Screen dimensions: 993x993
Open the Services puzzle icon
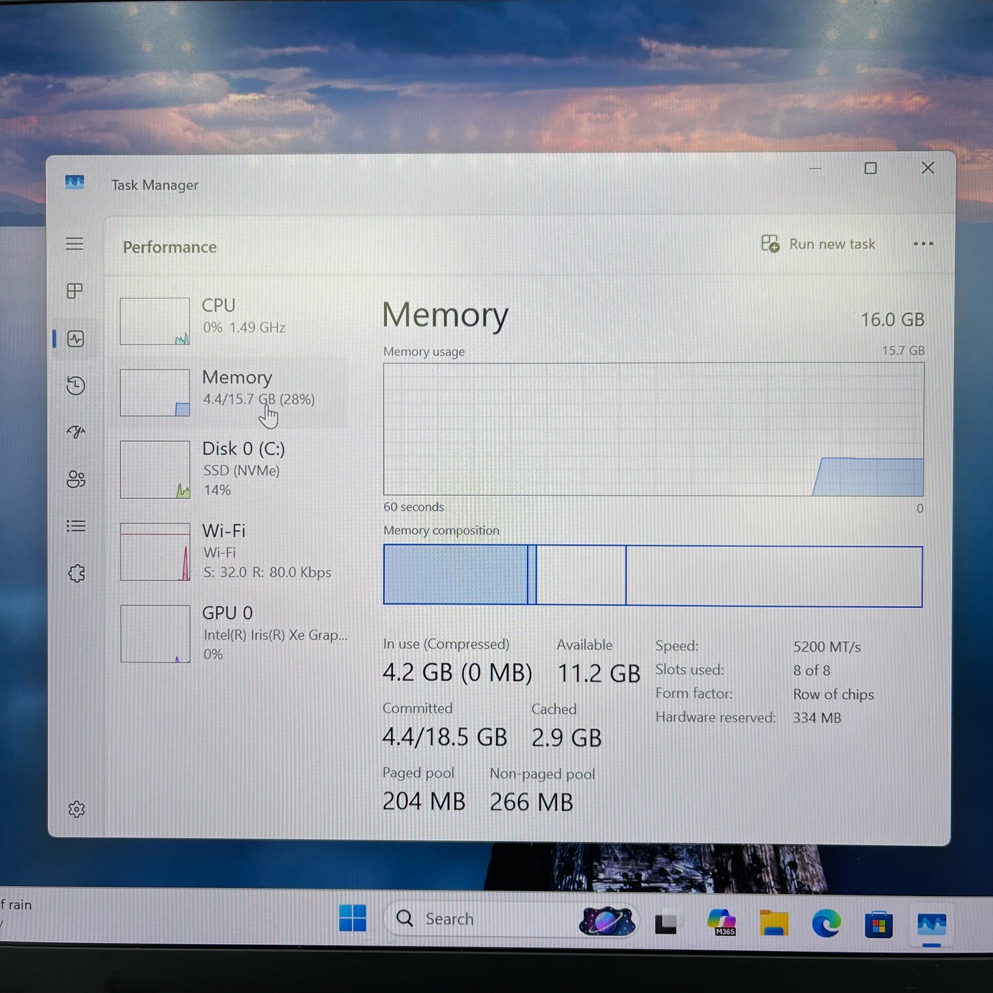(x=76, y=573)
